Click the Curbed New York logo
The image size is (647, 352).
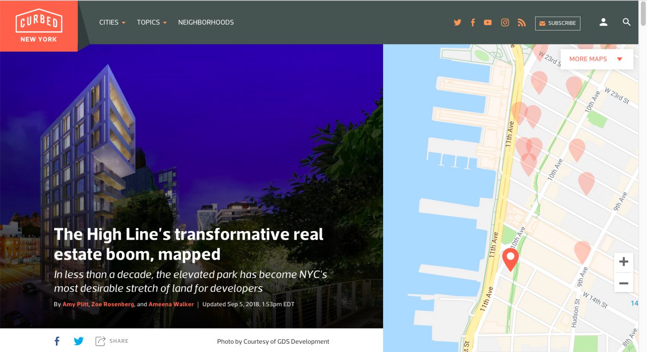click(39, 25)
